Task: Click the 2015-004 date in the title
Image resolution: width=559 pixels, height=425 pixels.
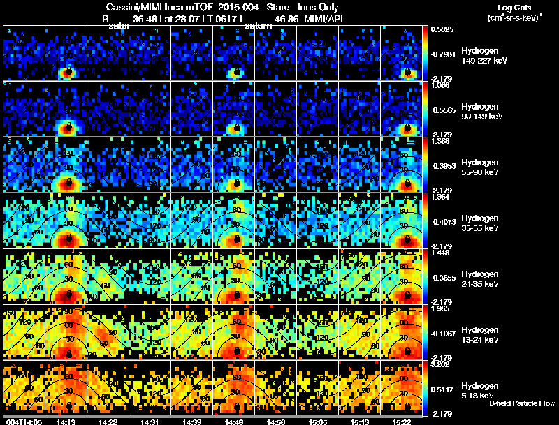Action: 238,7
